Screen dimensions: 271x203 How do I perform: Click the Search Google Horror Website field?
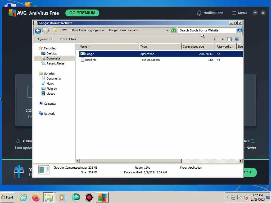tap(207, 30)
